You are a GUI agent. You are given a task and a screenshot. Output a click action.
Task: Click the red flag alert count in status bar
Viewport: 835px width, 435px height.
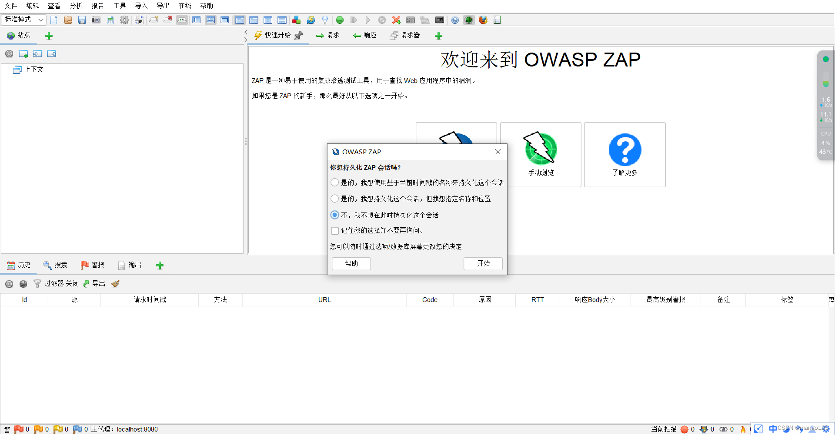(x=22, y=429)
